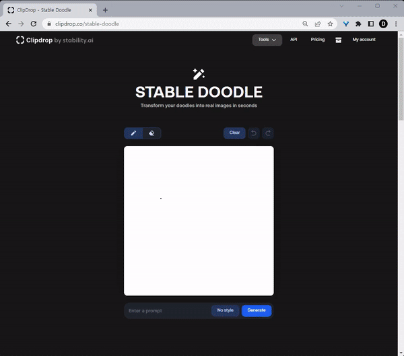Select the pencil drawing tool
This screenshot has height=356, width=404.
point(133,133)
